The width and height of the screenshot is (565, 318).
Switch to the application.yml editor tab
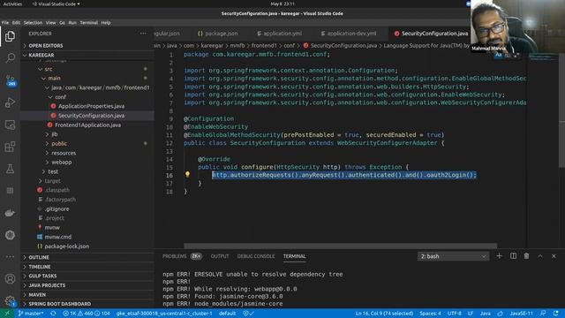pyautogui.click(x=279, y=34)
